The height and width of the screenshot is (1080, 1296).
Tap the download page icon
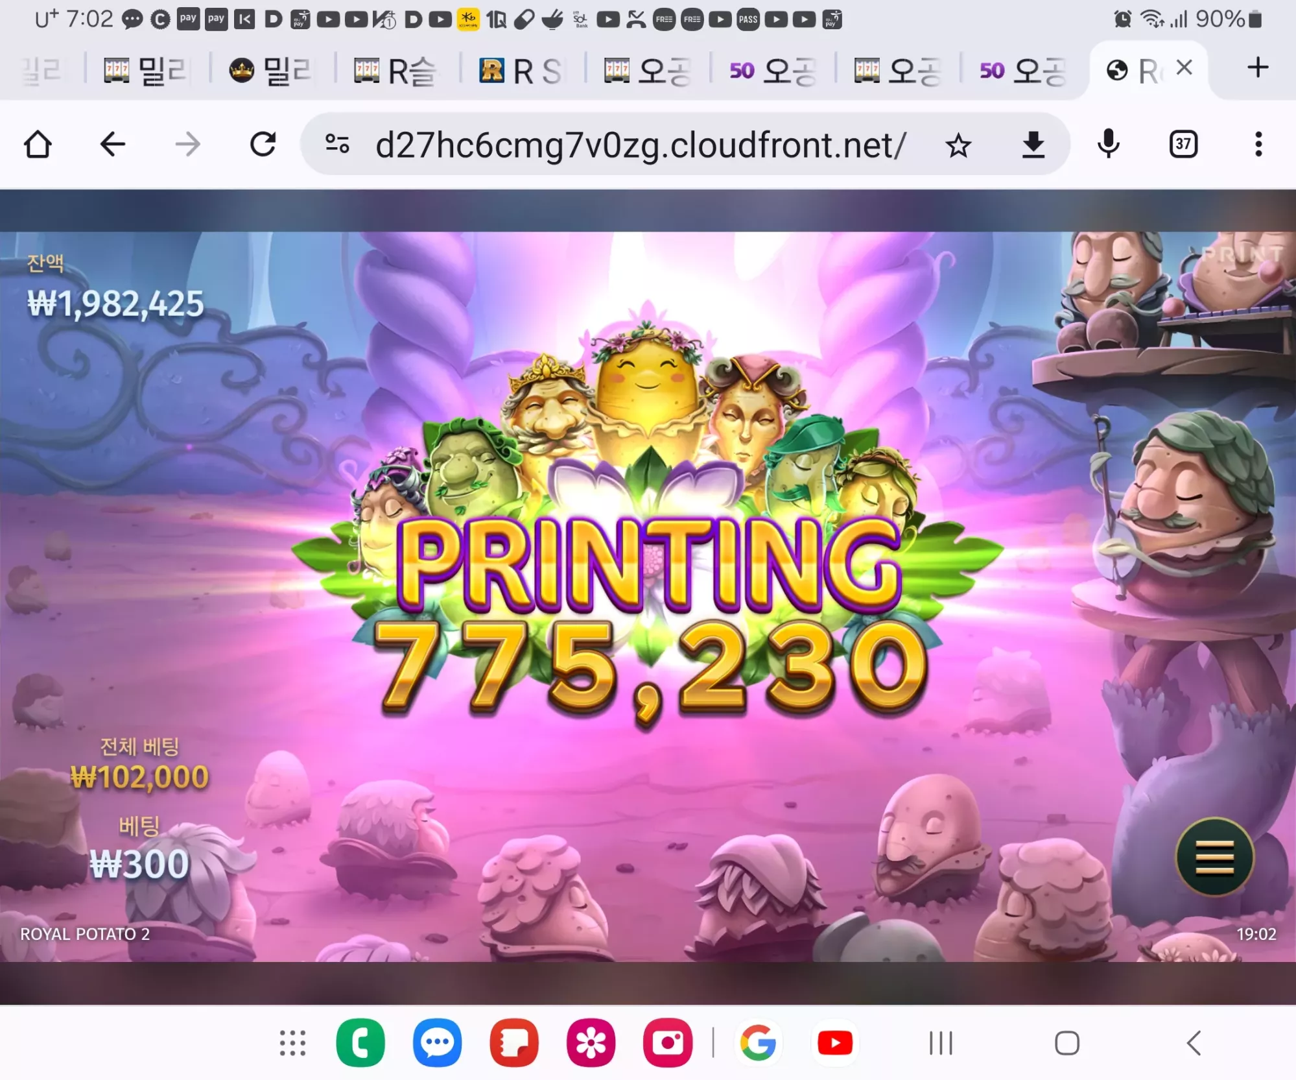(x=1033, y=145)
